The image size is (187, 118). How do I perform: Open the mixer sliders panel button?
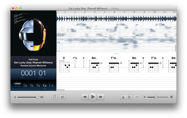point(129,97)
